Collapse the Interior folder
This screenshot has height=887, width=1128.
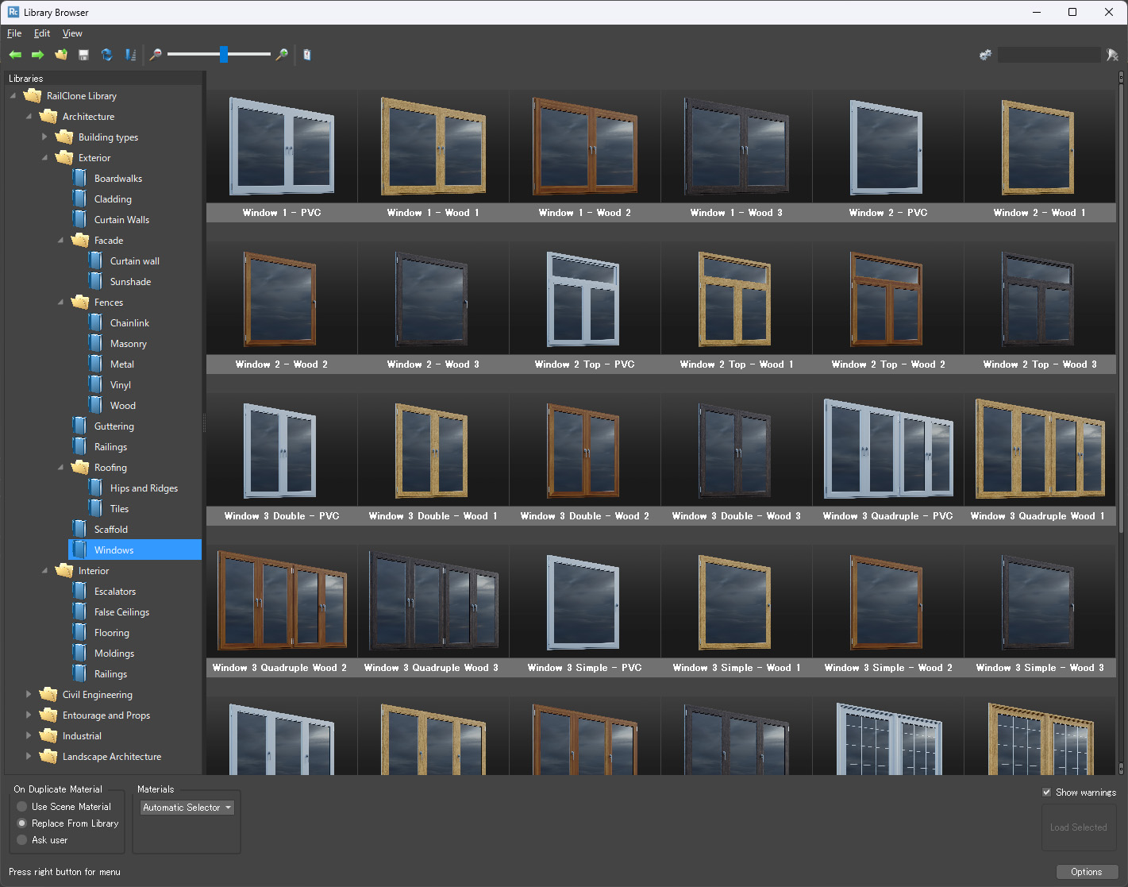click(x=44, y=571)
